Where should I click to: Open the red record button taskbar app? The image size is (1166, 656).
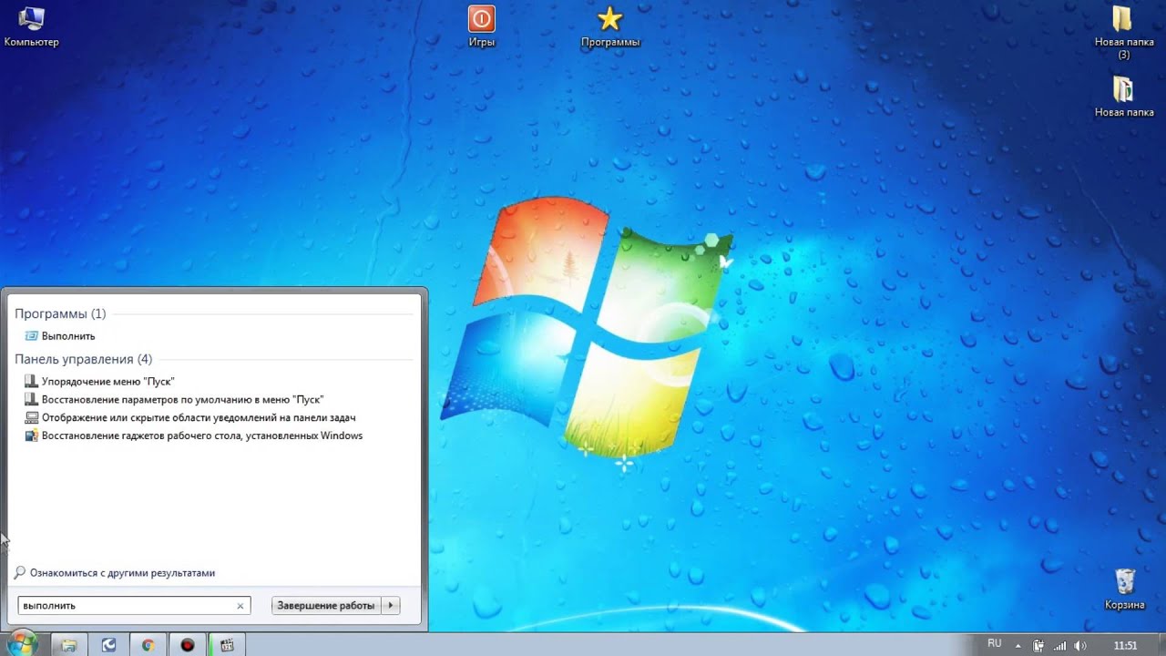point(188,644)
